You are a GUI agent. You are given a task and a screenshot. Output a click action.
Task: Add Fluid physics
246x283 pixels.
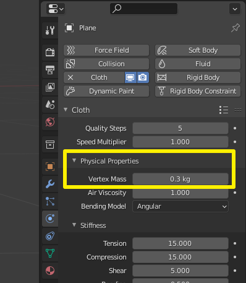[x=198, y=64]
